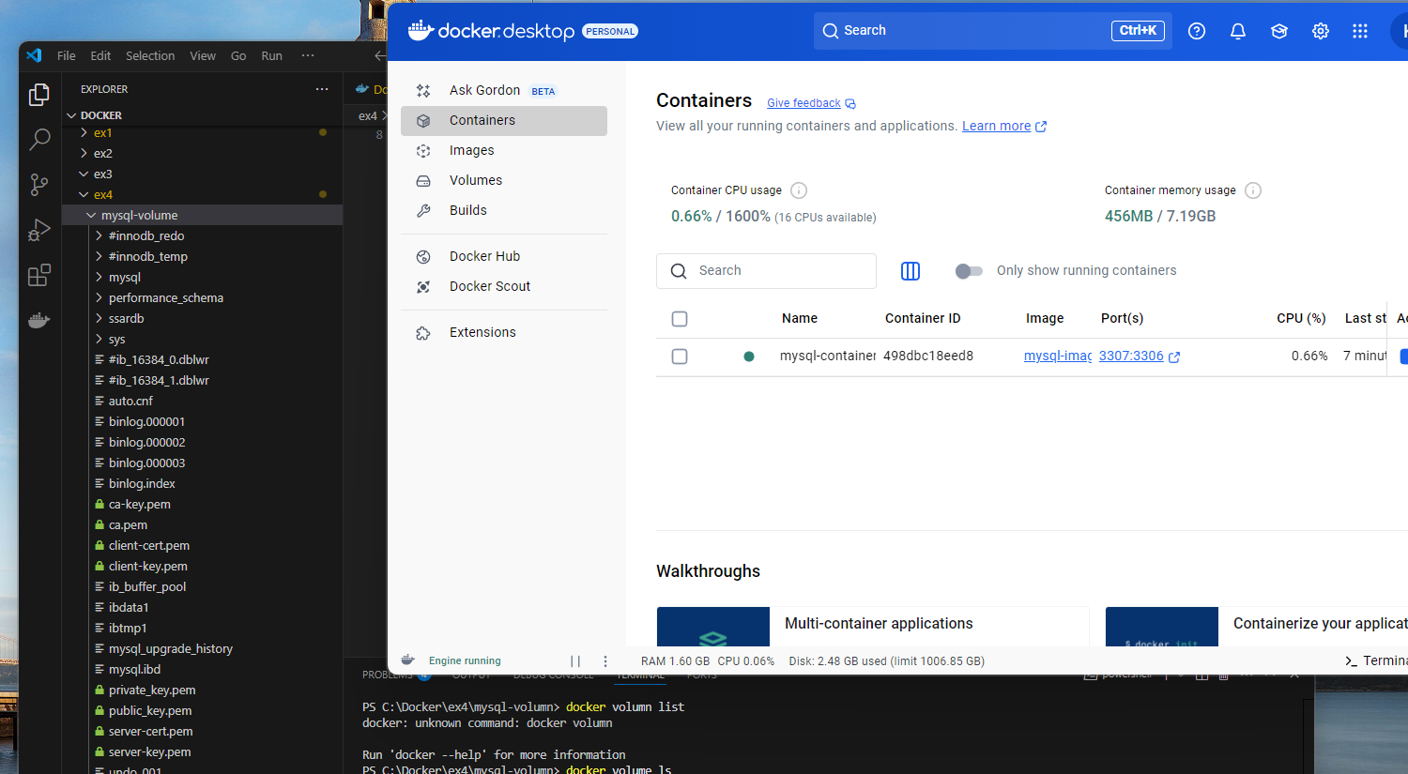This screenshot has width=1408, height=774.
Task: Click the notifications bell in Docker Desktop
Action: 1237,30
